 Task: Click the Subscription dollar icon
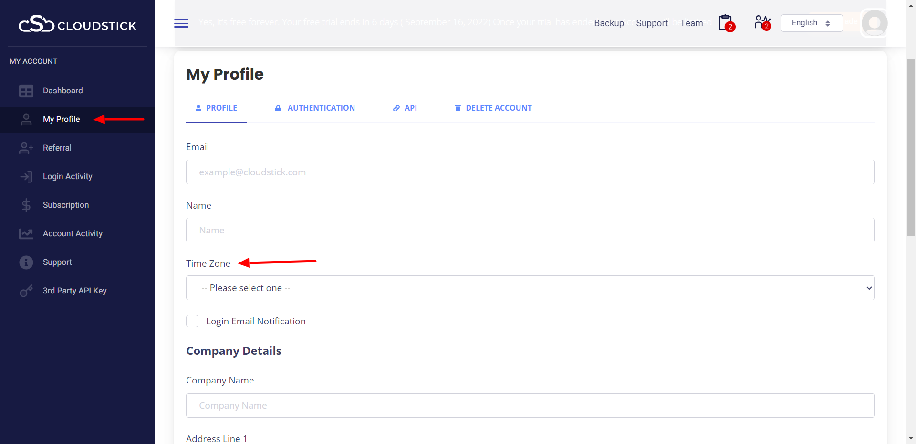(x=26, y=205)
